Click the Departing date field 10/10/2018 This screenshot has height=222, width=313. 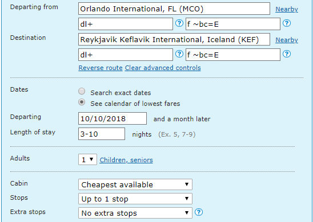point(113,118)
